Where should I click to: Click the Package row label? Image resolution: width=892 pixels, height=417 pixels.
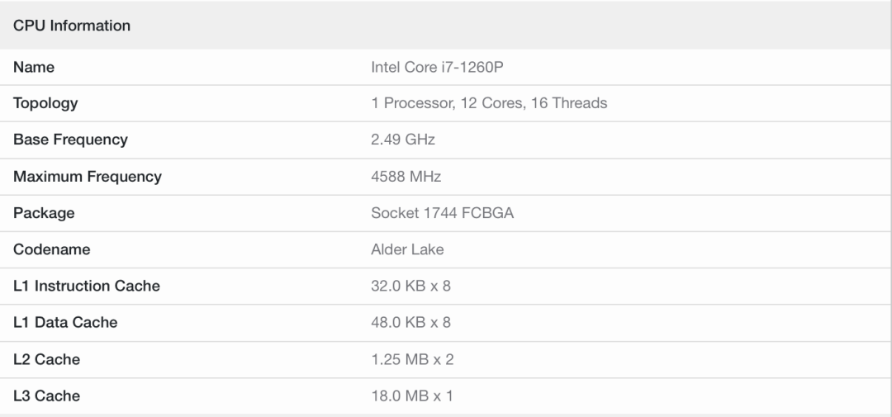(44, 213)
